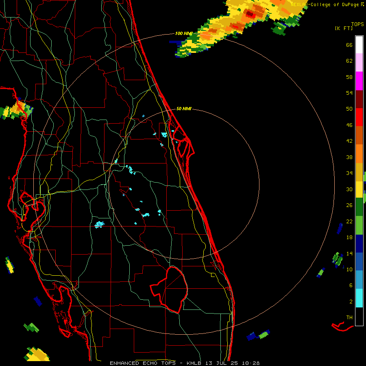Click the 50 NMI range ring label
The width and height of the screenshot is (366, 366).
tap(184, 109)
